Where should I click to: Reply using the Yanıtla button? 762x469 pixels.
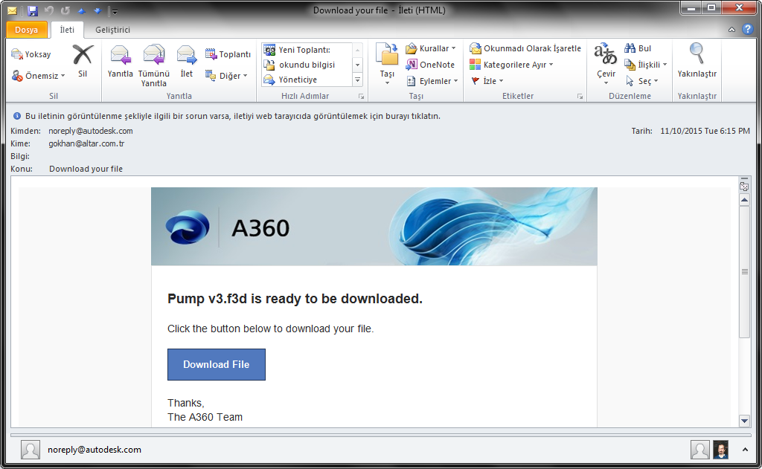click(120, 61)
